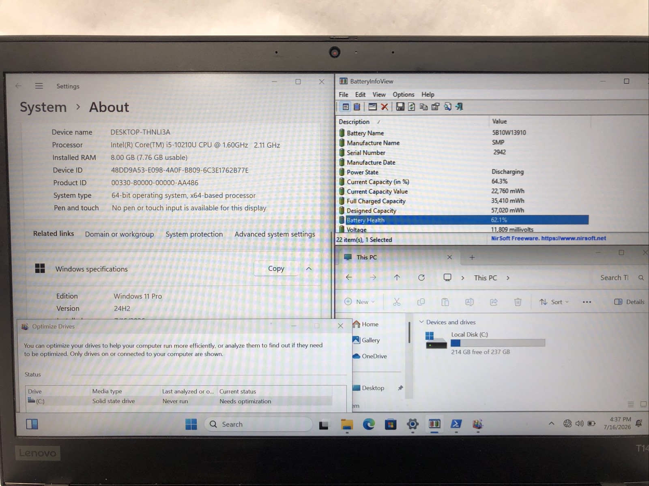This screenshot has height=486, width=649.
Task: Click the Delete trash icon in Explorer
Action: (x=518, y=302)
